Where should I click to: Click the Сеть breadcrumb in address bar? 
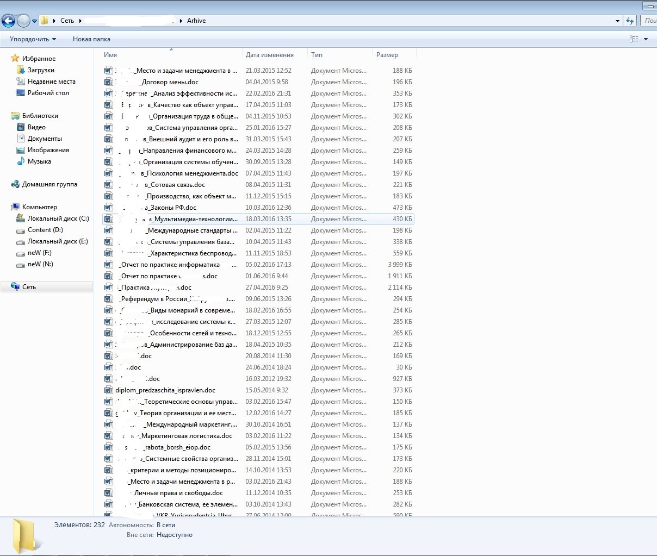pyautogui.click(x=67, y=21)
